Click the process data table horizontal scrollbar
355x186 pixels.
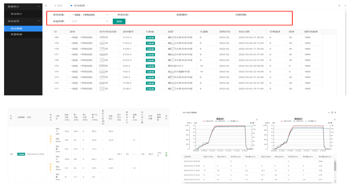(259, 183)
